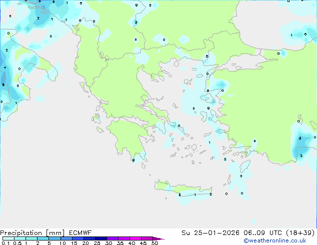The width and height of the screenshot is (317, 245).
Task: Open the weatheronline.co.uk copyright link
Action: click(274, 240)
